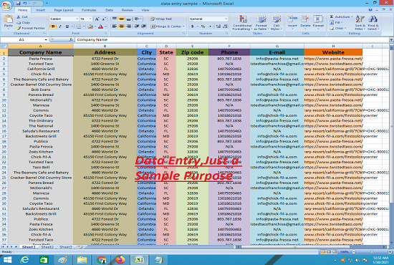This screenshot has width=394, height=265.
Task: Apply the Fill Color bucket
Action: pos(91,26)
